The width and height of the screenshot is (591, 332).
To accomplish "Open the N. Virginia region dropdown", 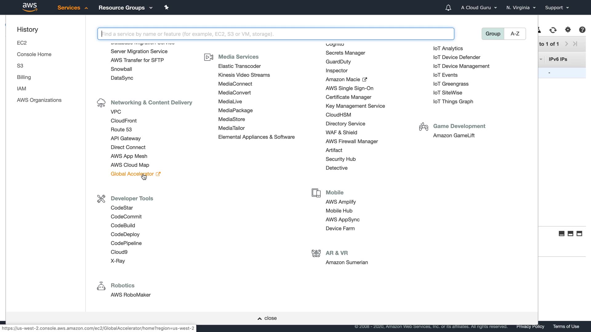I will pos(521,8).
